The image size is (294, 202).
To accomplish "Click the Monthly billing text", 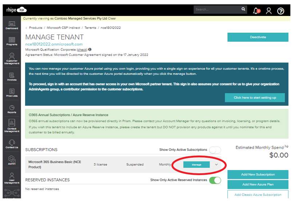I will [x=165, y=165].
